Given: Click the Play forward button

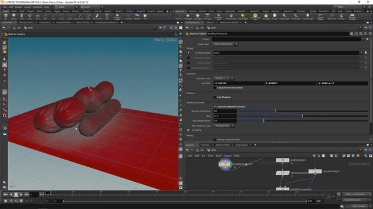Looking at the screenshot, I should tap(21, 194).
